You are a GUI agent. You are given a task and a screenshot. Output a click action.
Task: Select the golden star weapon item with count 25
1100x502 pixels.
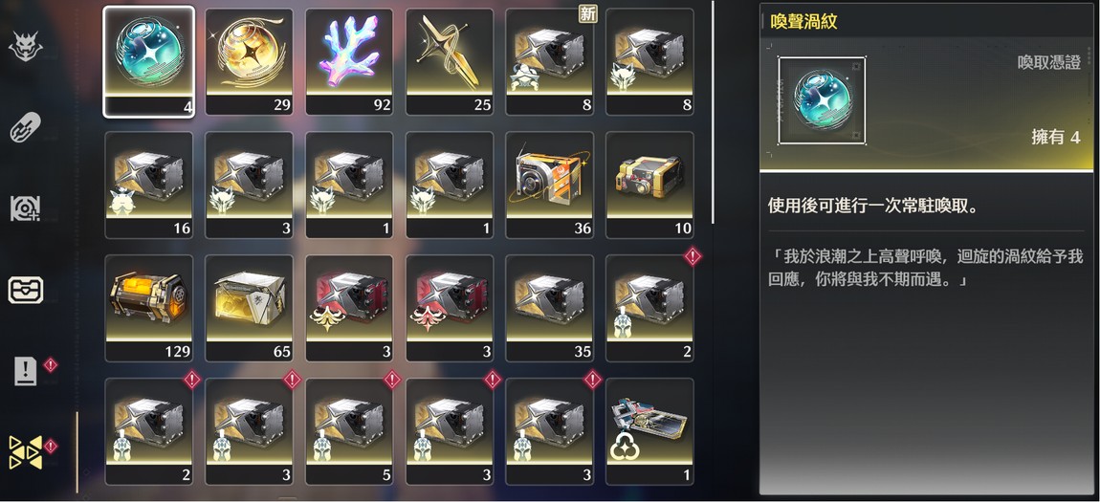tap(450, 62)
